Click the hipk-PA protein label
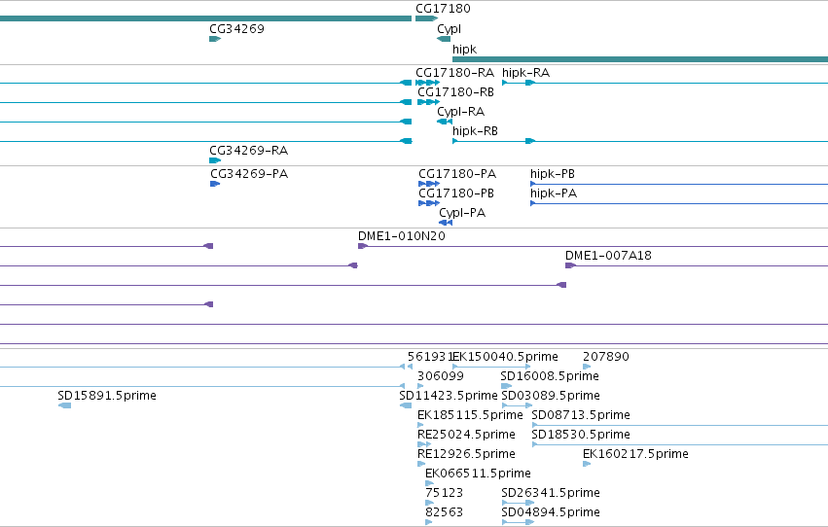This screenshot has height=527, width=828. pyautogui.click(x=554, y=193)
